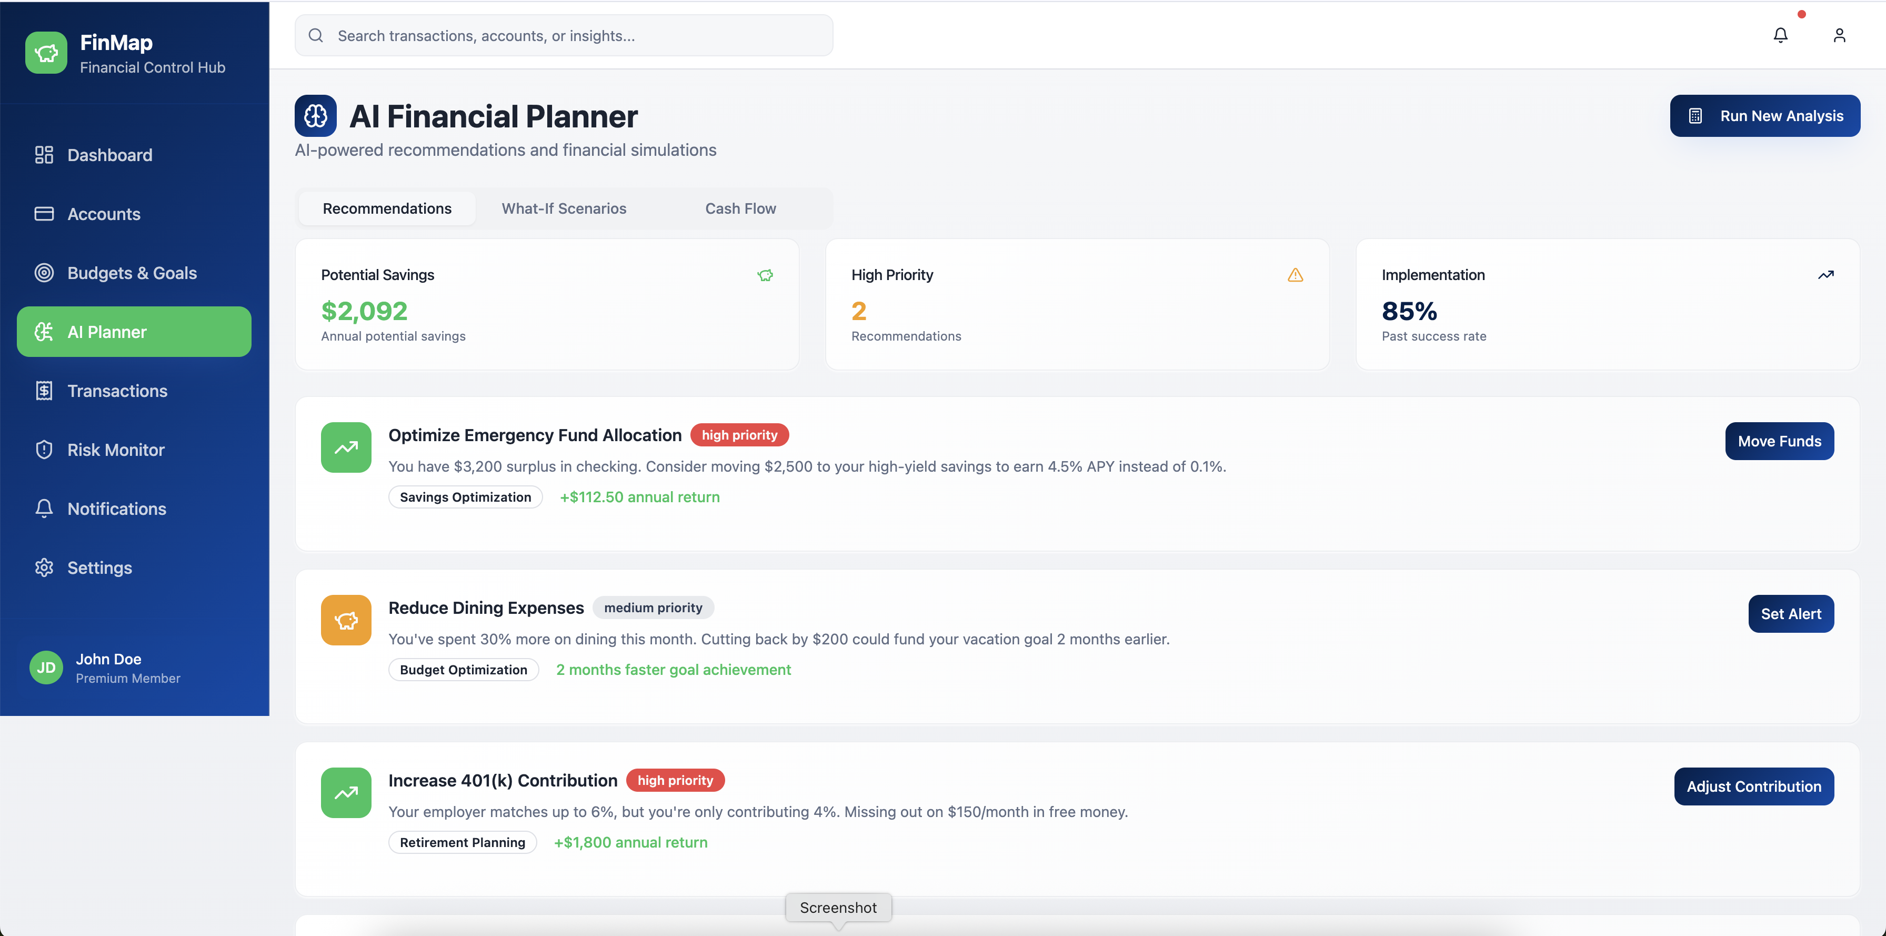
Task: Switch to the What-If Scenarios tab
Action: 564,209
